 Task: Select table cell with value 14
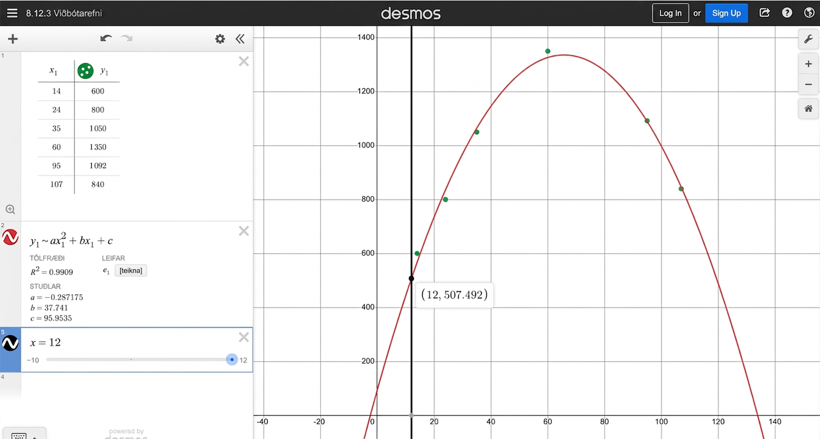click(56, 91)
